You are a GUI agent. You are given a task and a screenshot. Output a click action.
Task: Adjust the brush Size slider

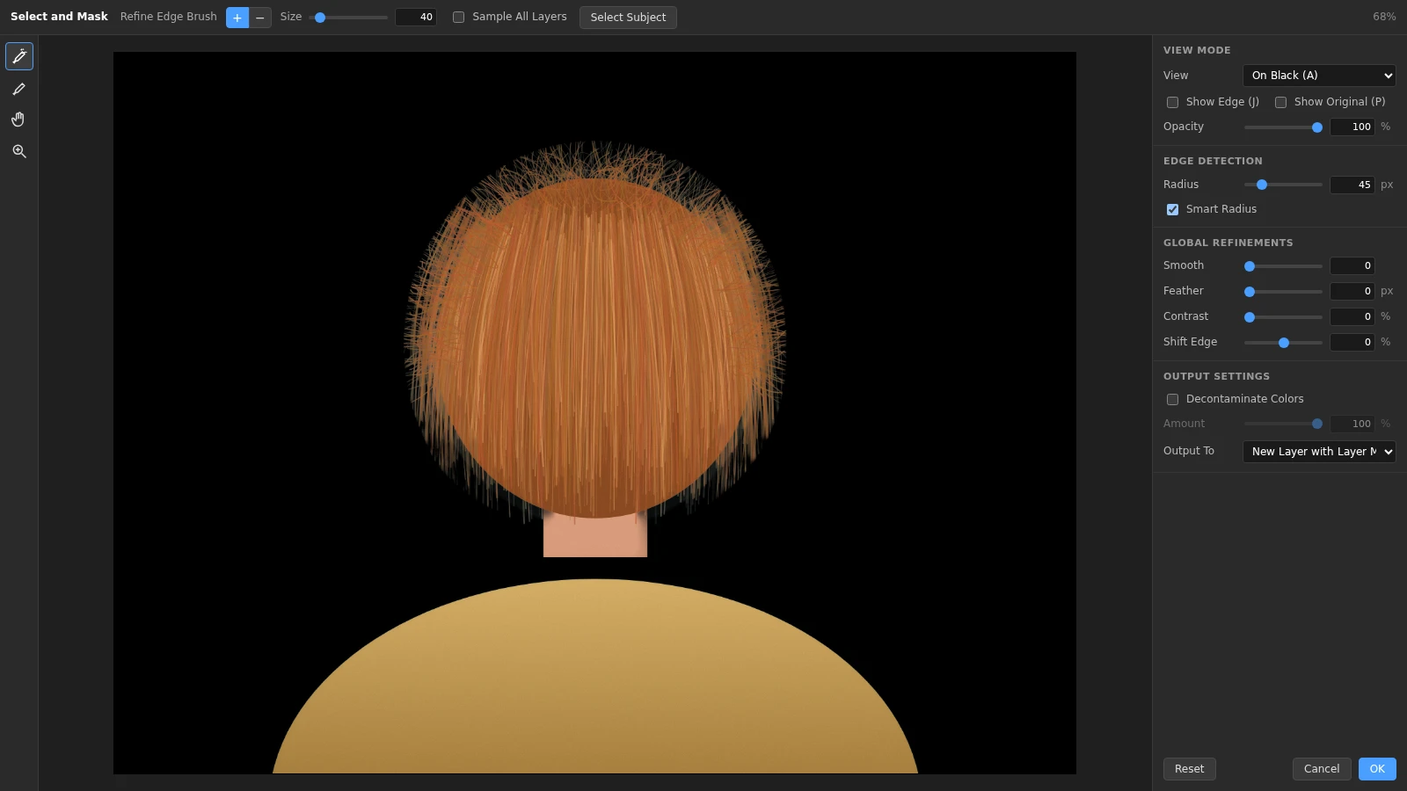click(x=348, y=18)
